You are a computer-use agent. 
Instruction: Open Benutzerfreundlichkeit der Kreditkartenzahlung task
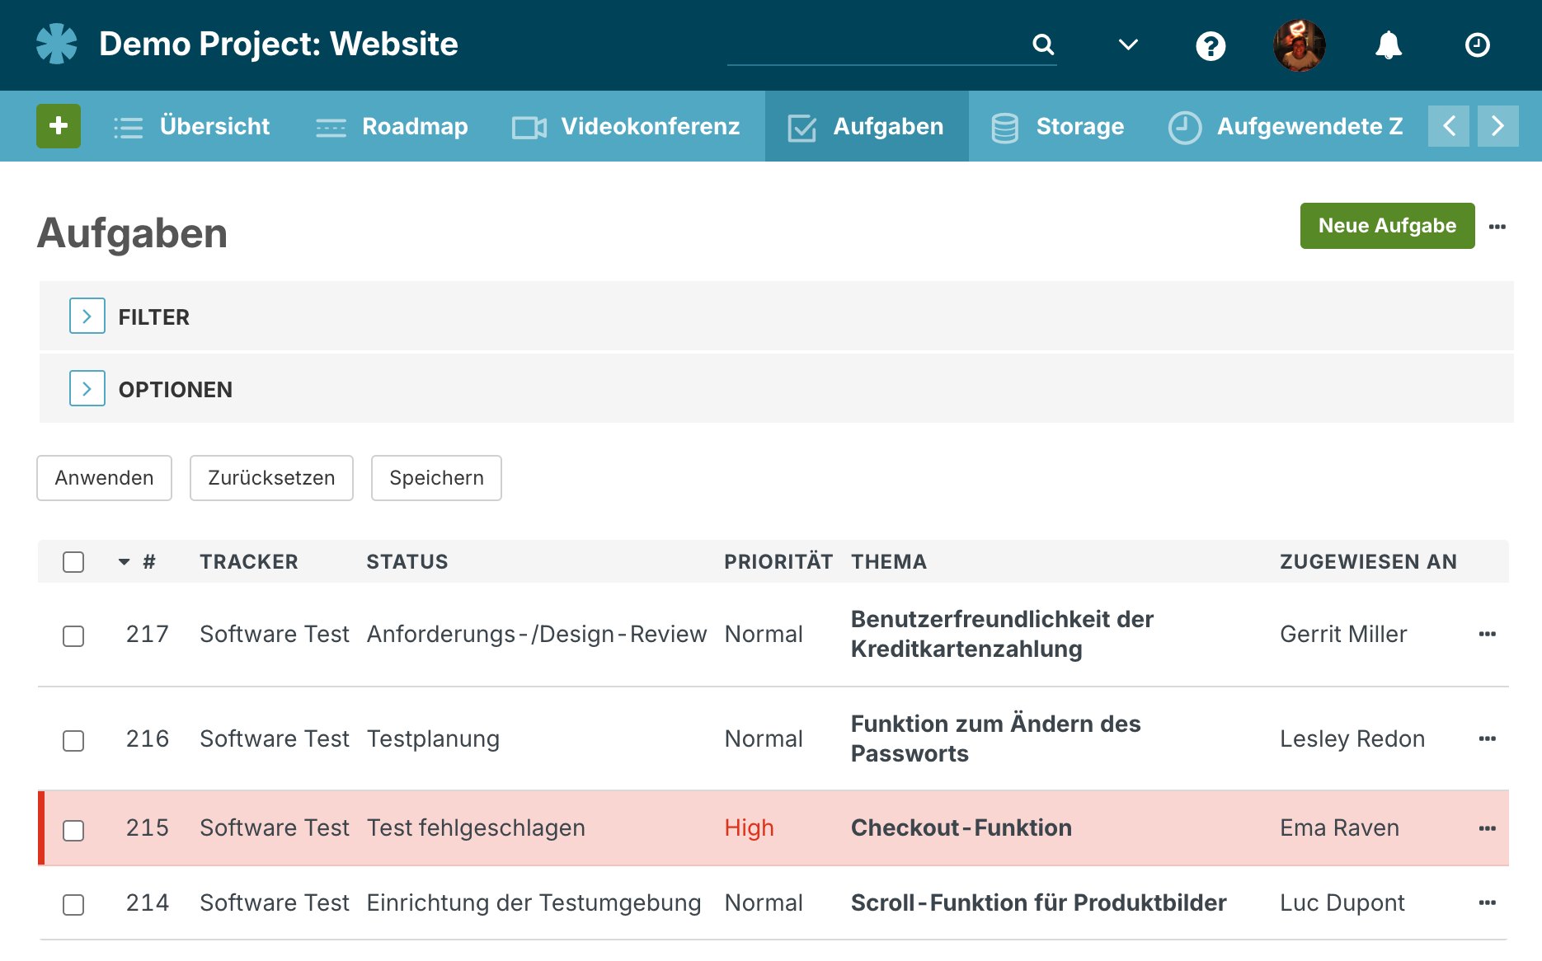pyautogui.click(x=1002, y=634)
